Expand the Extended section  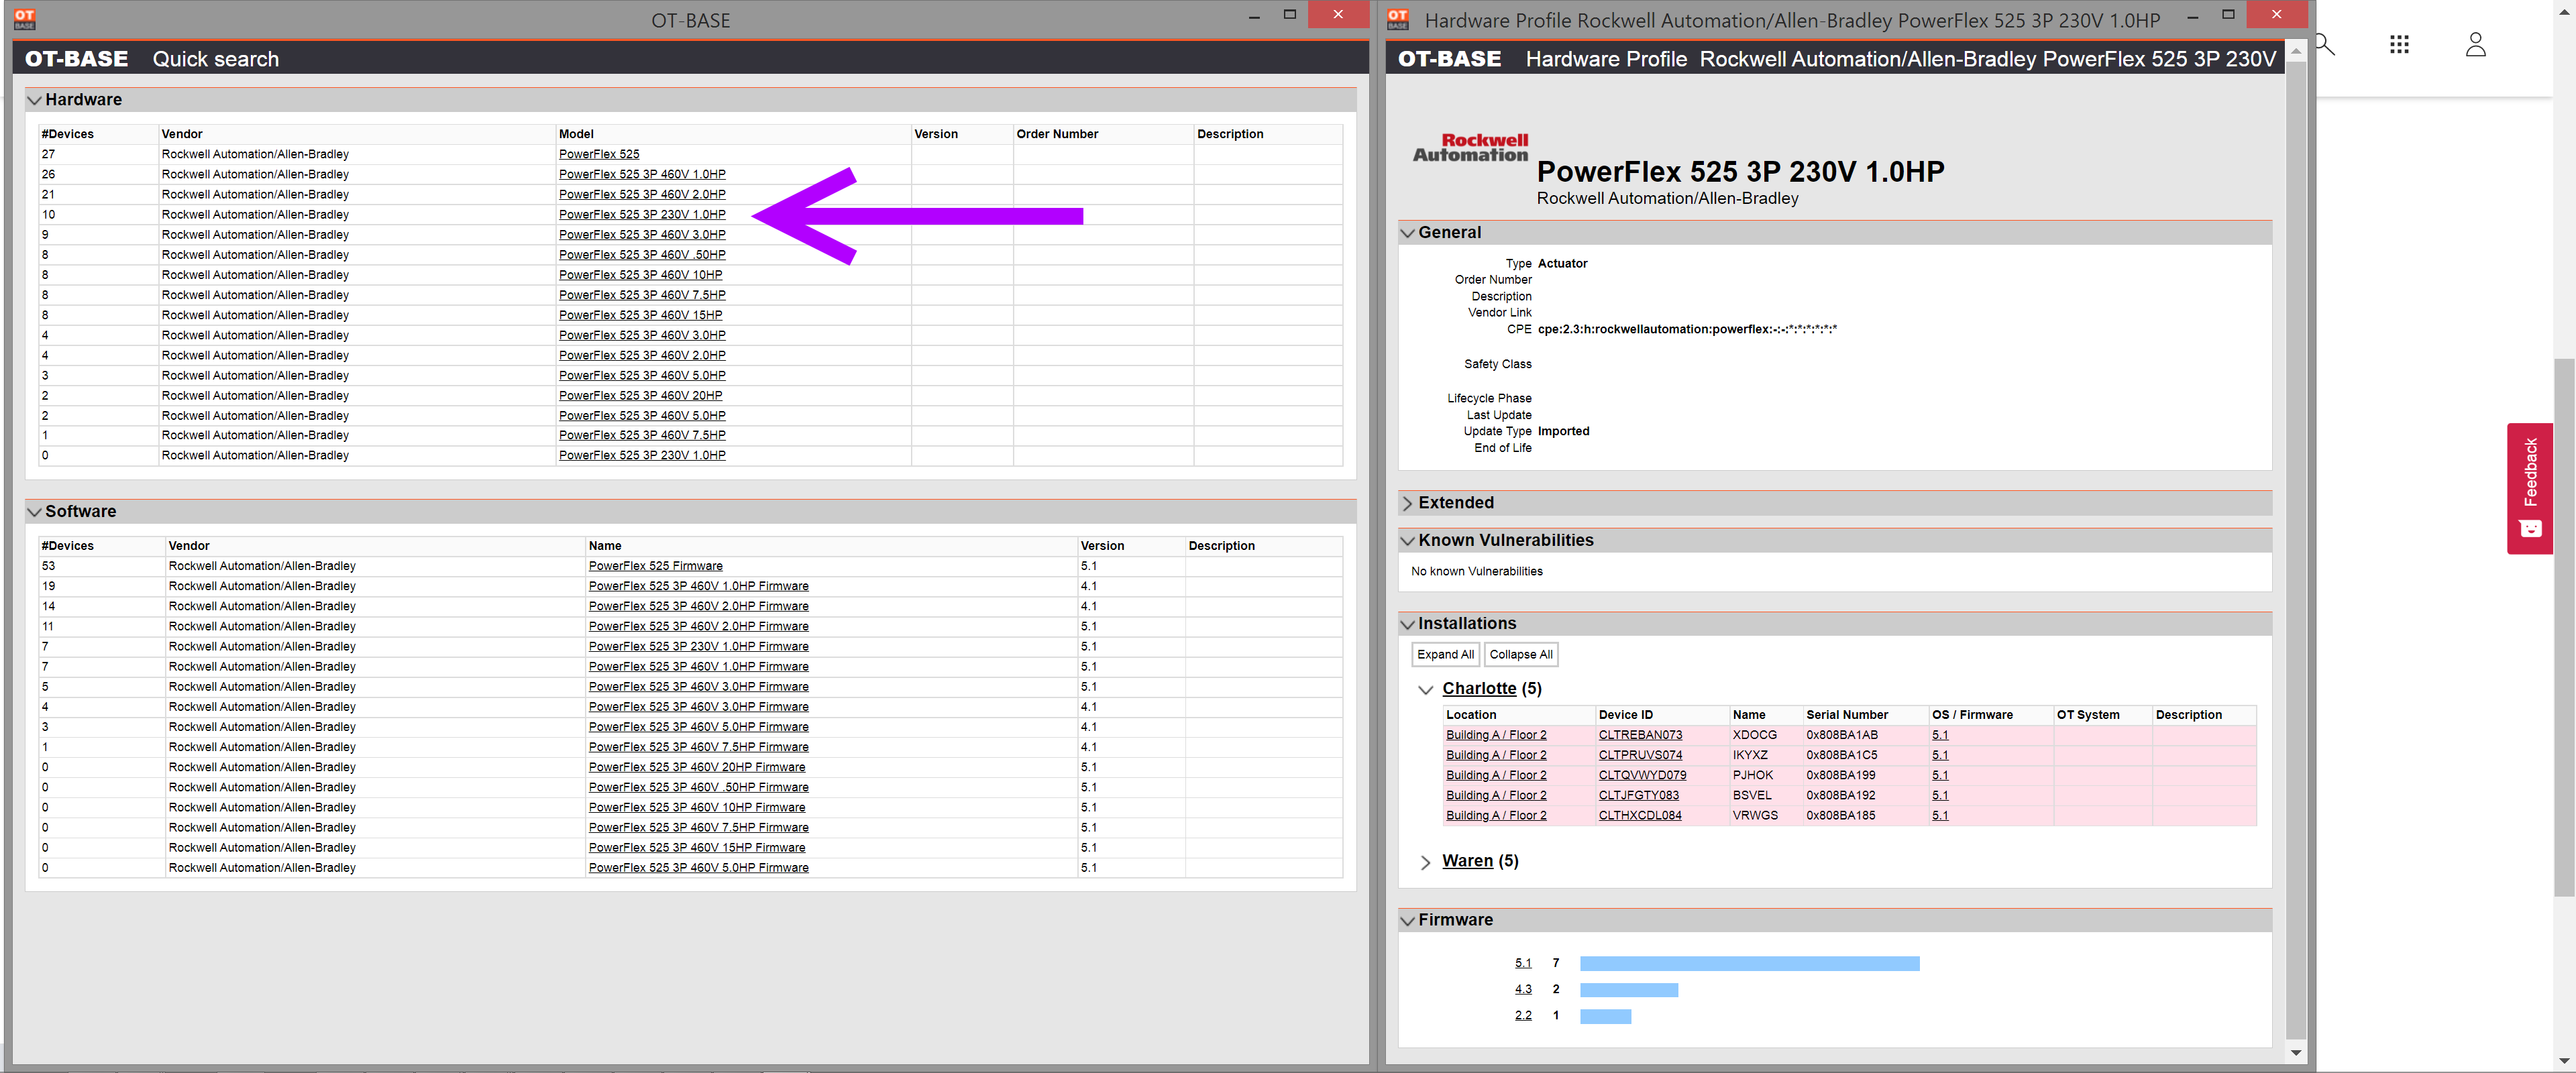click(1408, 503)
